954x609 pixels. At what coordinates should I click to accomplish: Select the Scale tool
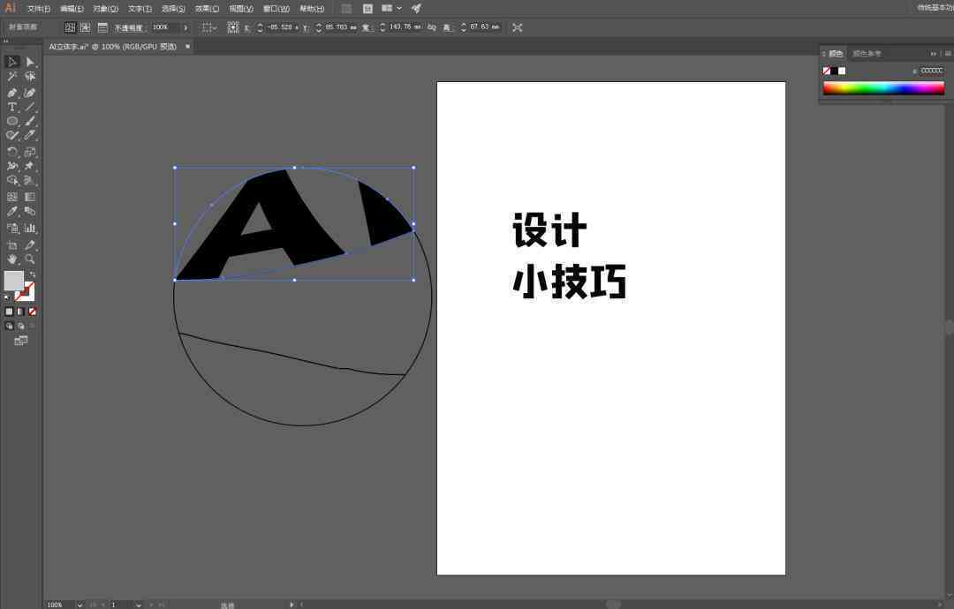30,152
